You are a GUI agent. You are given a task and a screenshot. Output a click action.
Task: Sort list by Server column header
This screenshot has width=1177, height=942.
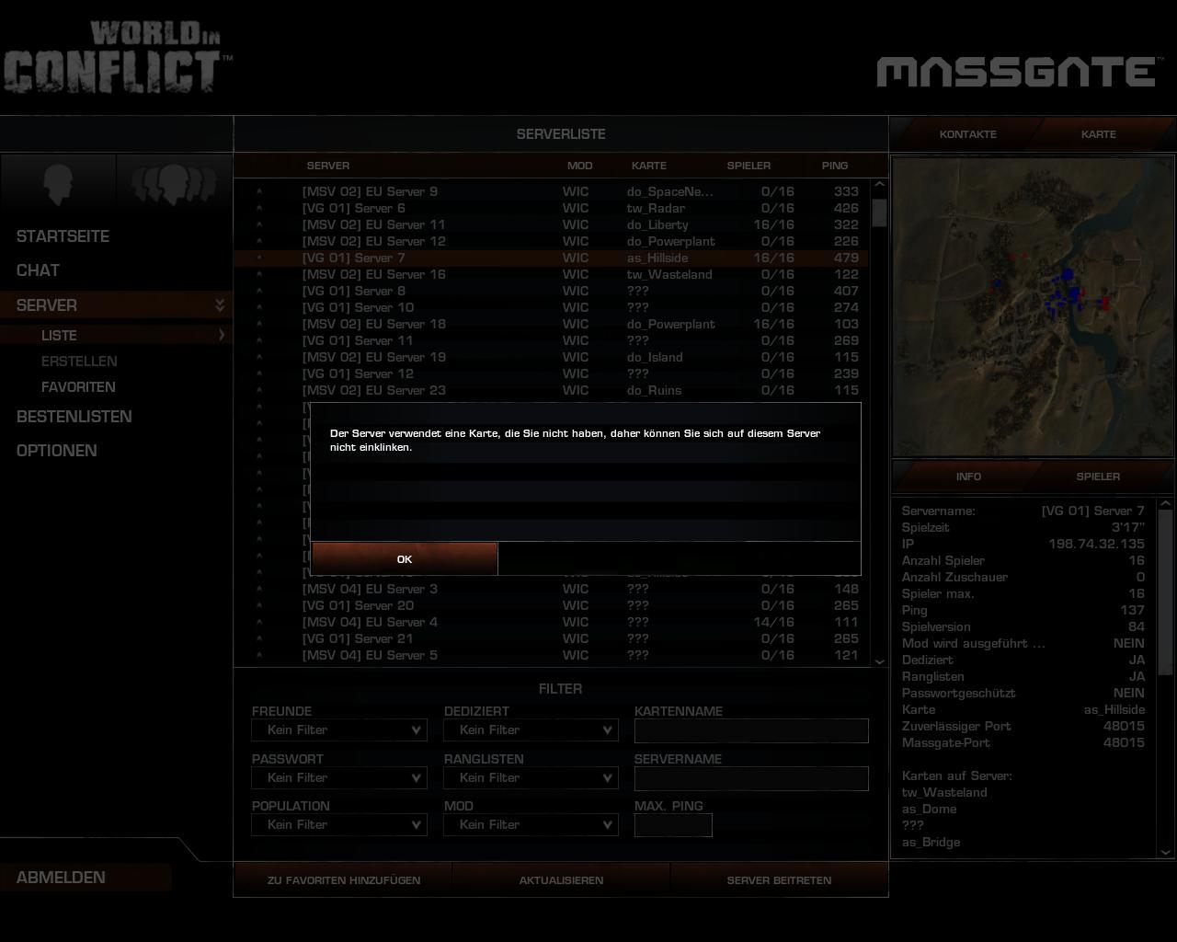pyautogui.click(x=328, y=166)
